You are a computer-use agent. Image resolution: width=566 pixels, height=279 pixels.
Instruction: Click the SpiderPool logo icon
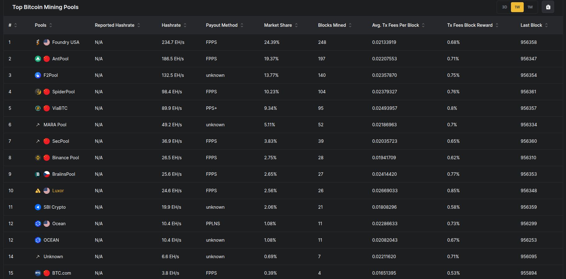click(x=38, y=92)
